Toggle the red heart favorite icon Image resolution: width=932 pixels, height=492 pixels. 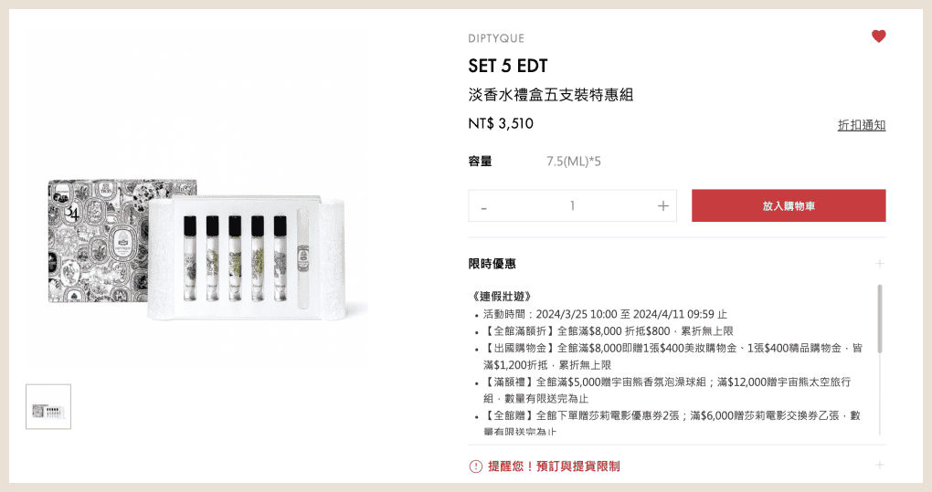pyautogui.click(x=878, y=37)
